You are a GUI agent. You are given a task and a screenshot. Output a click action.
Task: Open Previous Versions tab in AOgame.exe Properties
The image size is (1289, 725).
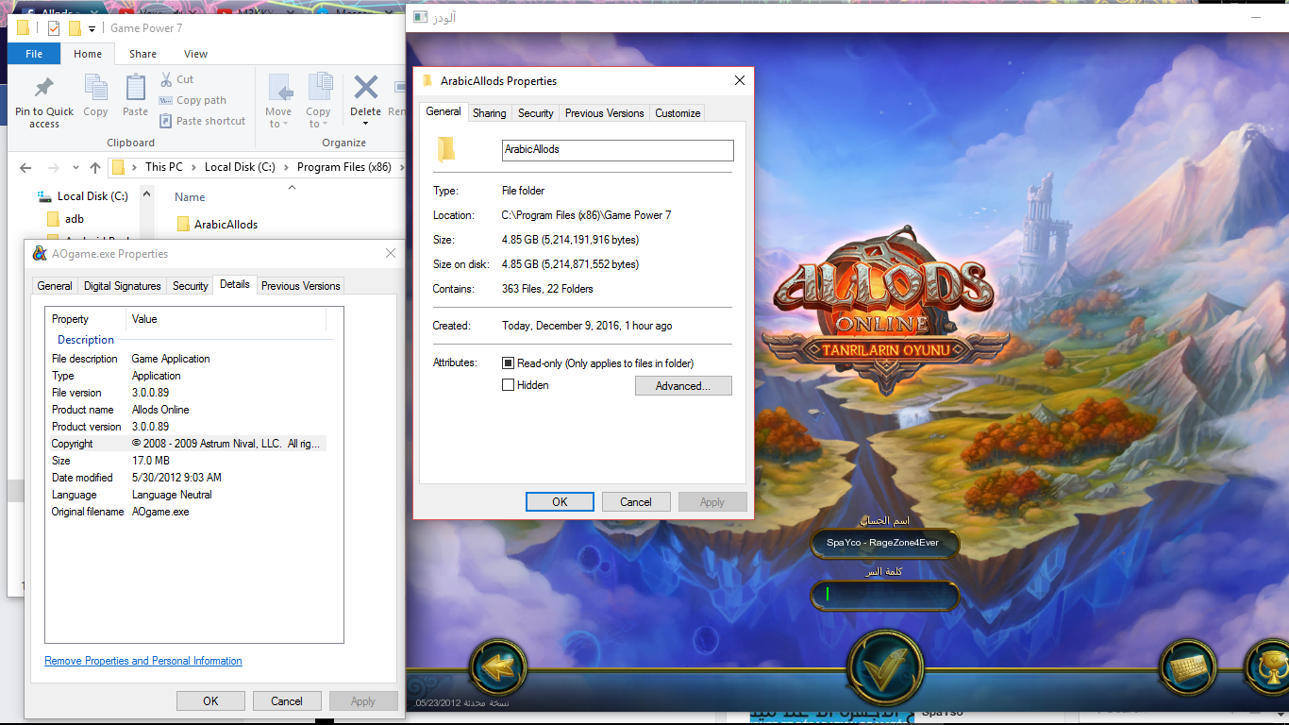coord(301,286)
